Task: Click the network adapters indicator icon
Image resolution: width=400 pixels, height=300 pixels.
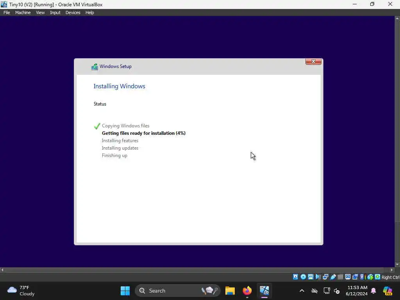Action: pyautogui.click(x=325, y=277)
